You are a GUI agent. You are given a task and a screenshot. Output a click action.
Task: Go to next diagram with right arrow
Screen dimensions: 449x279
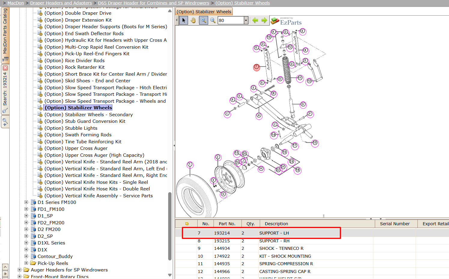coord(264,20)
